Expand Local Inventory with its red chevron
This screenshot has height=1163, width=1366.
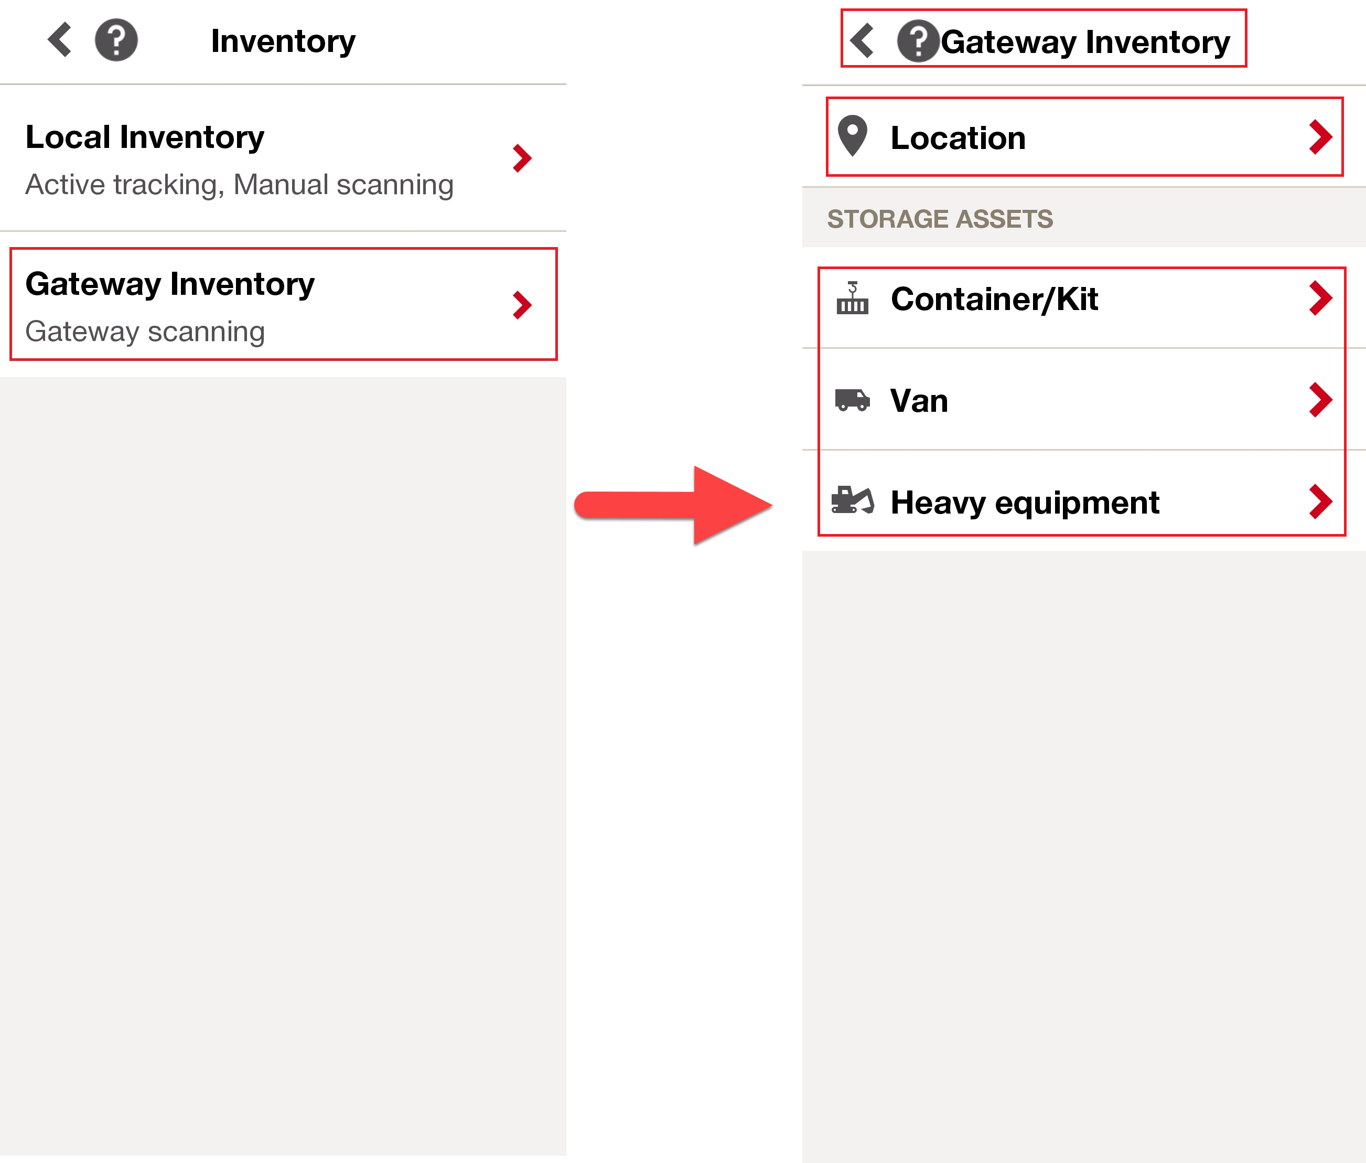point(522,158)
